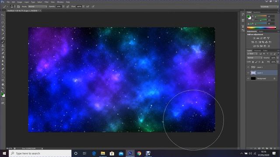Screen dimensions: 280x157
Task: Open the layer blend mode dropdown
Action: (x=255, y=58)
